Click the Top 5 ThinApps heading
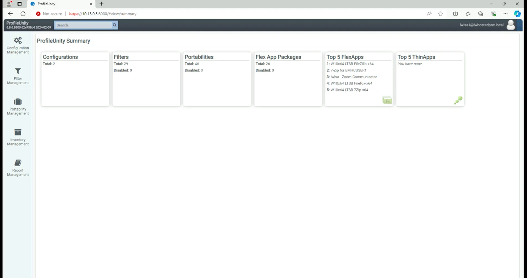Viewport: 527px width, 278px height. [x=416, y=57]
